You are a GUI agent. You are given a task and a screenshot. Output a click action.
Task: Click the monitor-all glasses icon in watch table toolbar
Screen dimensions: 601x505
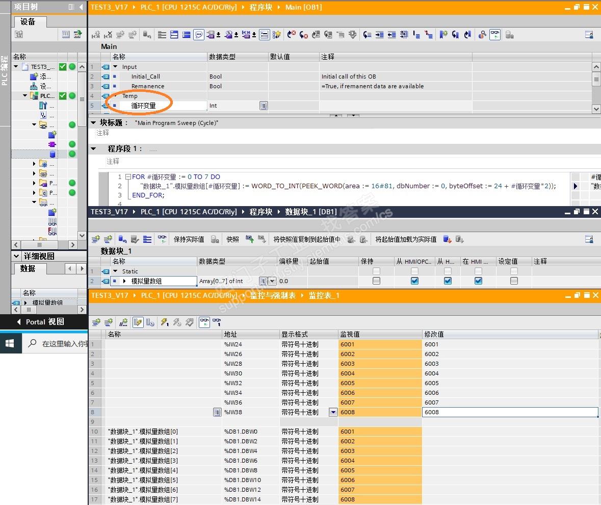[x=204, y=322]
